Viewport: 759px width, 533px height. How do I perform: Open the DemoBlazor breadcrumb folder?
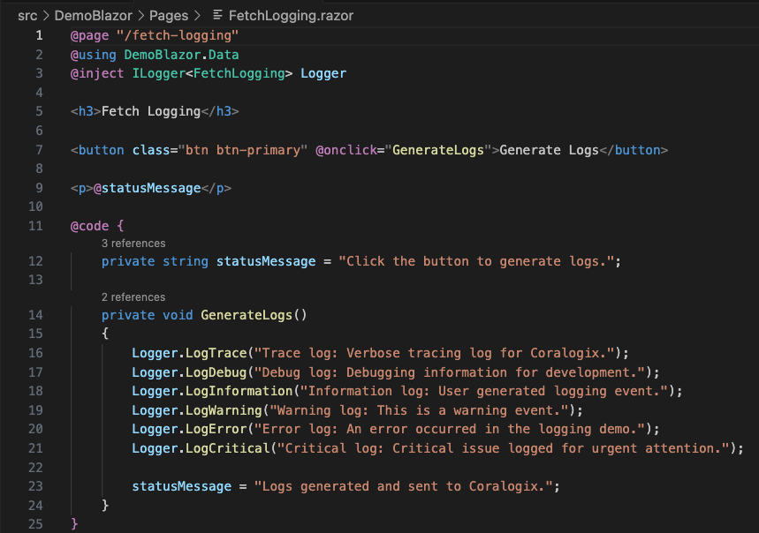coord(93,16)
